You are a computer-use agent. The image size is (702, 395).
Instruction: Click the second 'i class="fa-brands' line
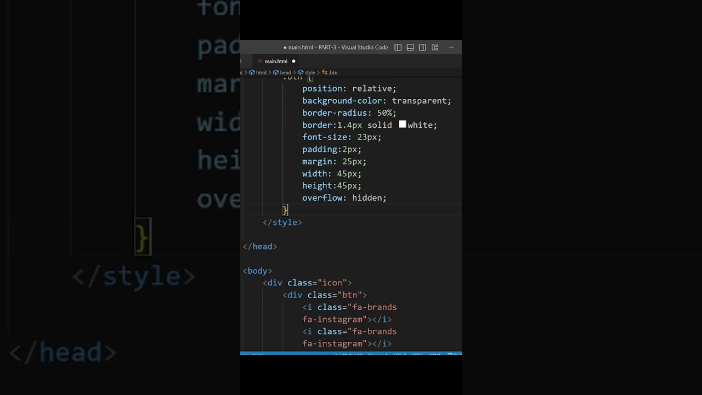pos(349,331)
